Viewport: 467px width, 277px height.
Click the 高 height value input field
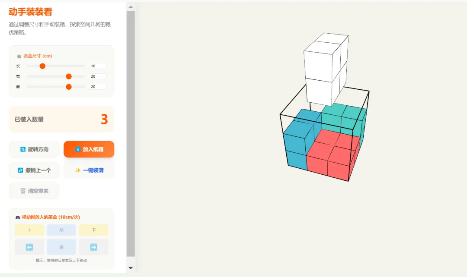[x=98, y=87]
